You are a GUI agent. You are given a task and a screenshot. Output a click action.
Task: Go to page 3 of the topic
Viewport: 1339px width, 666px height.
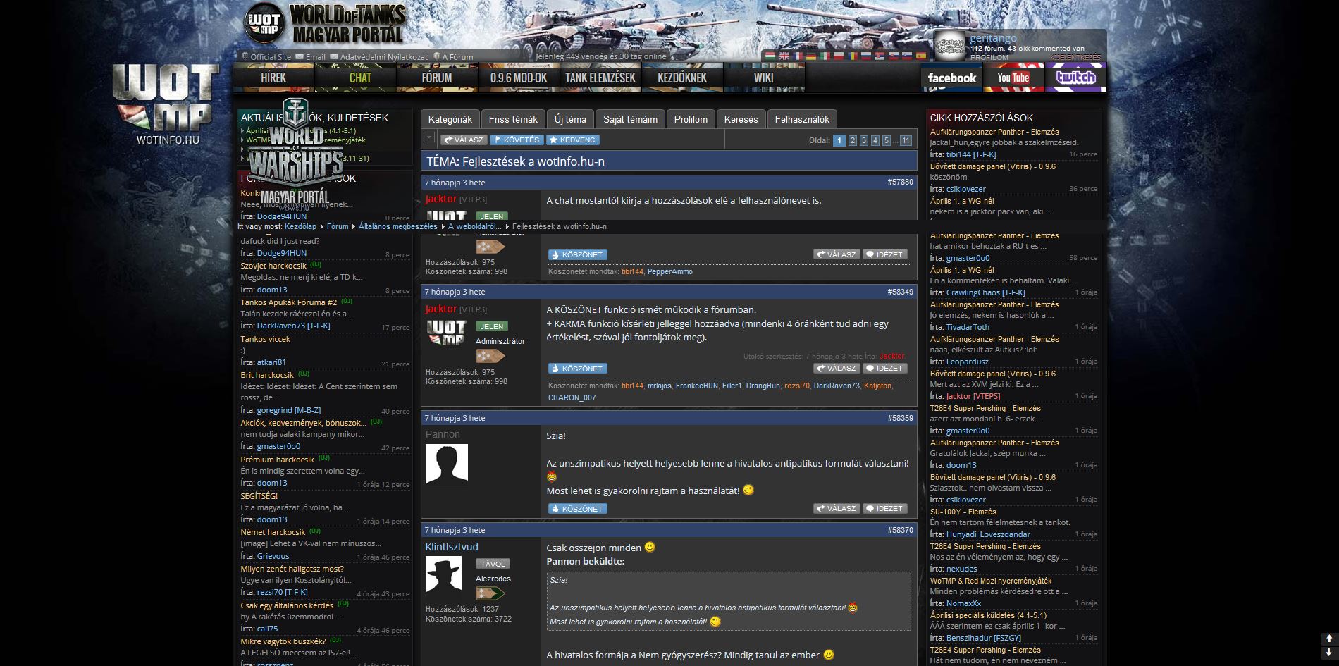point(864,140)
